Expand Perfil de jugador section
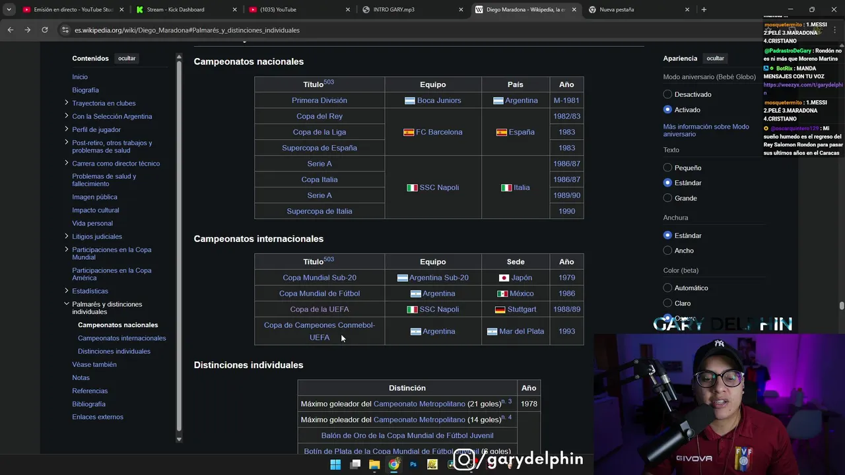845x475 pixels. tap(66, 129)
